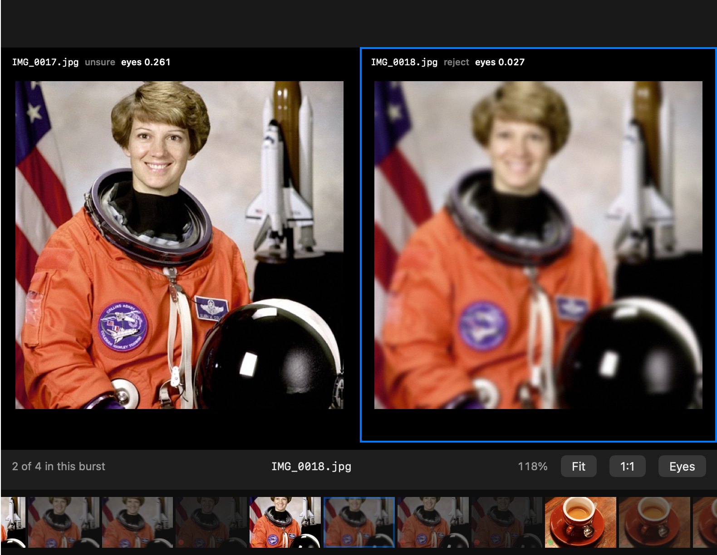Click the centered IMG_0018.jpg filename in the bottom bar

[311, 466]
